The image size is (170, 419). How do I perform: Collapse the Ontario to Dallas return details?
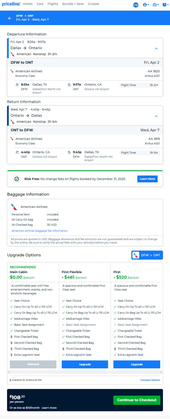(156, 116)
